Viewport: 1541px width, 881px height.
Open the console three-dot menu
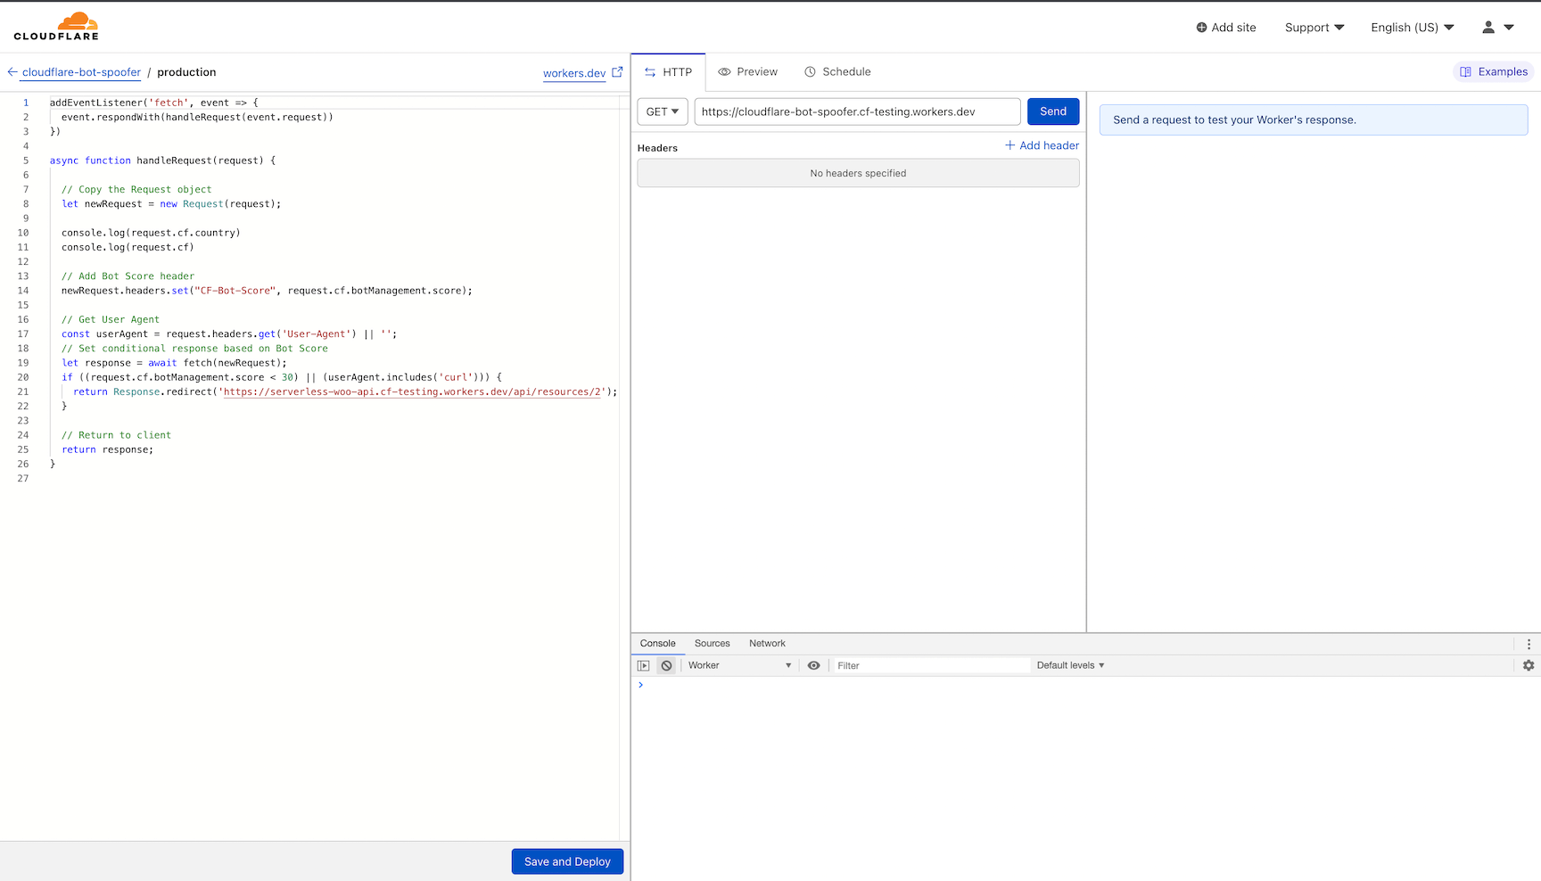click(x=1529, y=643)
